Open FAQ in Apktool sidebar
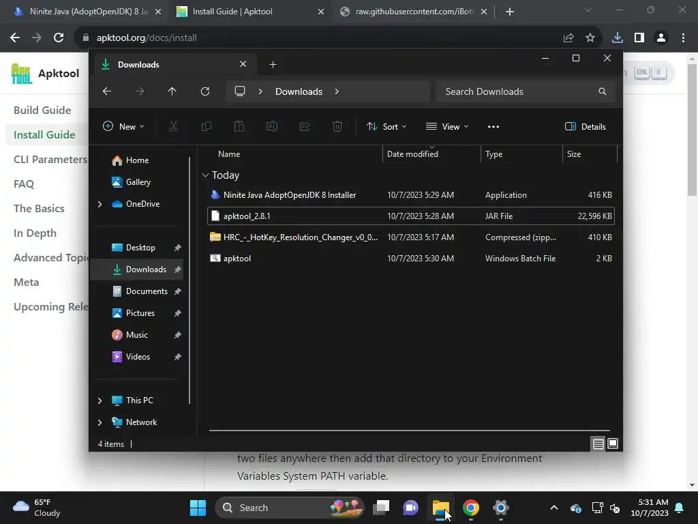 point(24,184)
